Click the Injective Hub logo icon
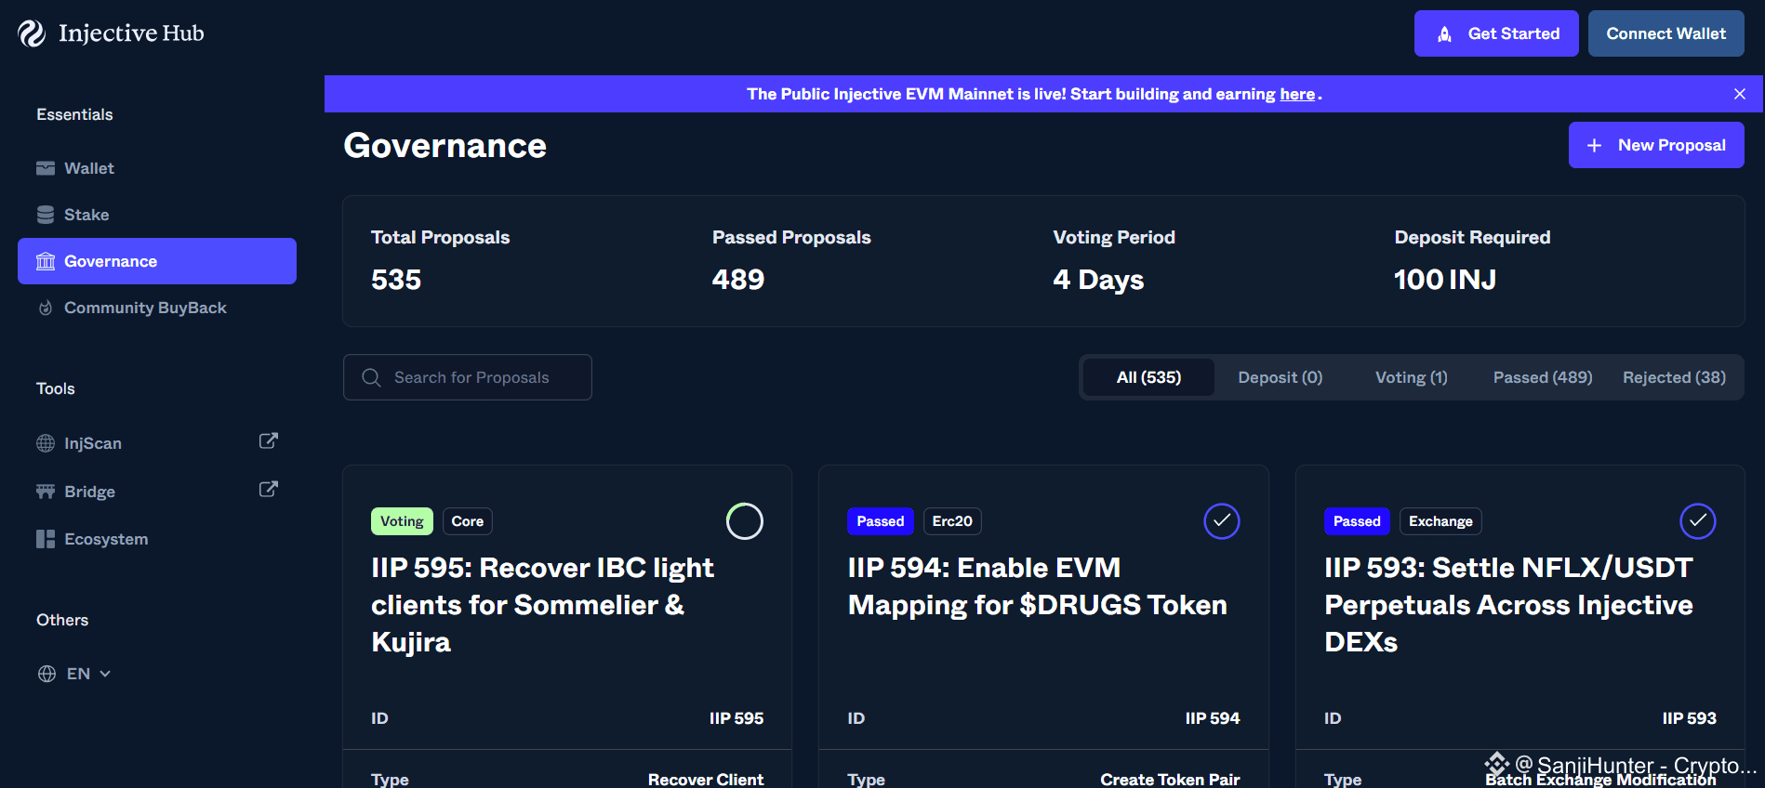Viewport: 1765px width, 788px height. [32, 33]
